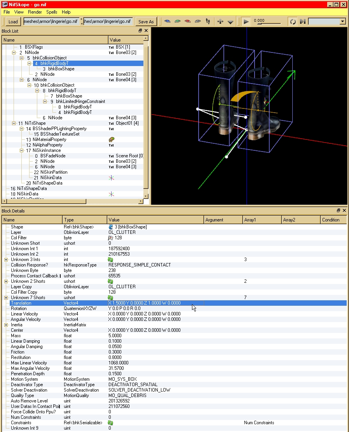Click 21 NiSkinData axis icon
This screenshot has height=432, width=349.
112,178
